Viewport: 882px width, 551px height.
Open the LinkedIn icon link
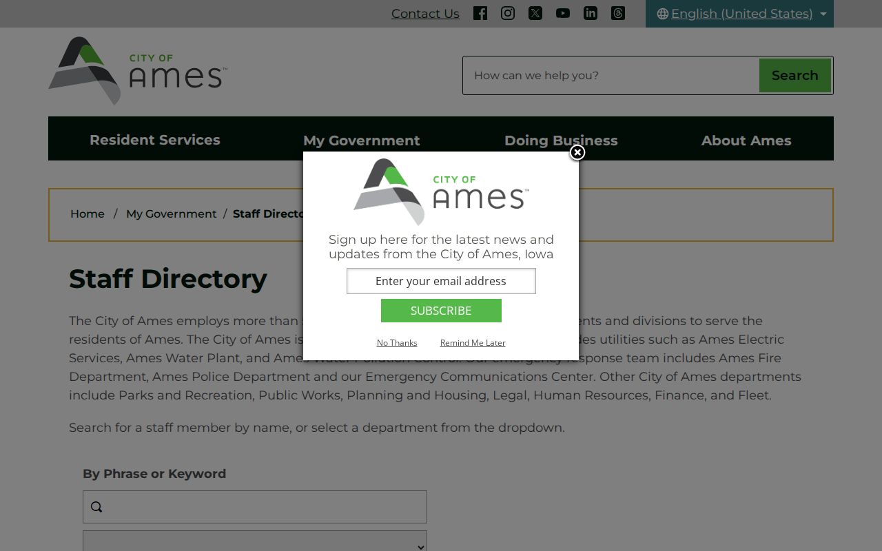[591, 13]
